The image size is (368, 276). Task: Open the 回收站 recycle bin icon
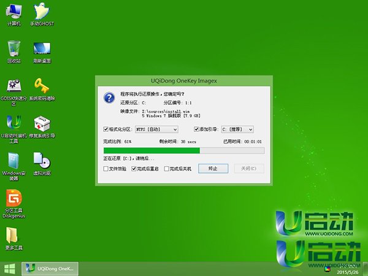(x=14, y=52)
